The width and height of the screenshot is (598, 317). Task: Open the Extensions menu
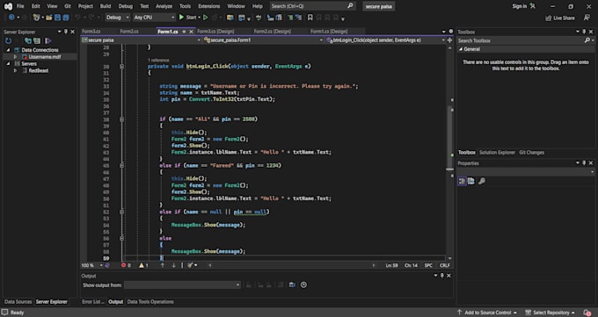point(209,6)
